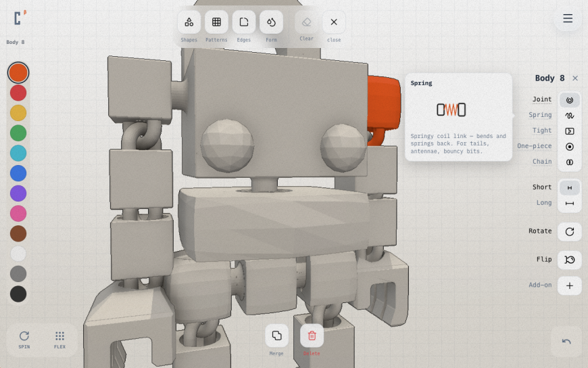The image size is (588, 368).
Task: Choose the Short length icon
Action: click(569, 188)
